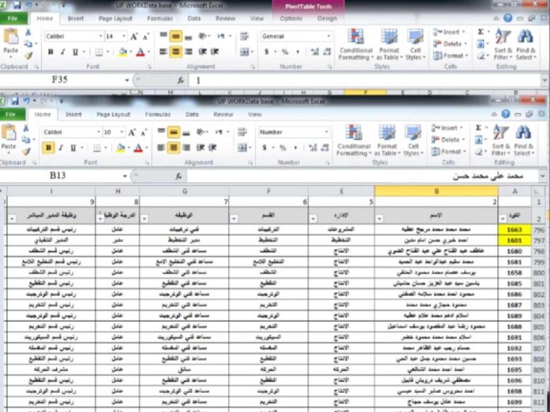Toggle Bold in the back window ribbon
The height and width of the screenshot is (412, 550).
coord(50,52)
